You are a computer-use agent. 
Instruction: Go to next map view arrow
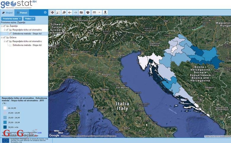76,12
